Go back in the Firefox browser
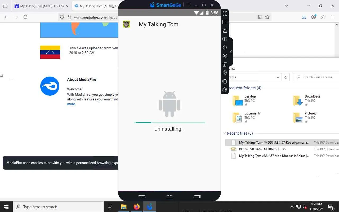339x212 pixels. tap(6, 17)
